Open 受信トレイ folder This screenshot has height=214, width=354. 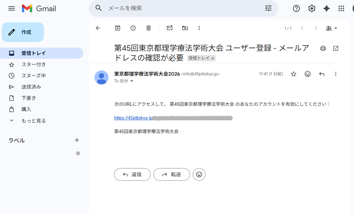click(41, 53)
